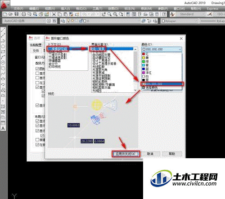Click the Undo arrow icon
Screen dimensions: 225x199
click(x=85, y=14)
